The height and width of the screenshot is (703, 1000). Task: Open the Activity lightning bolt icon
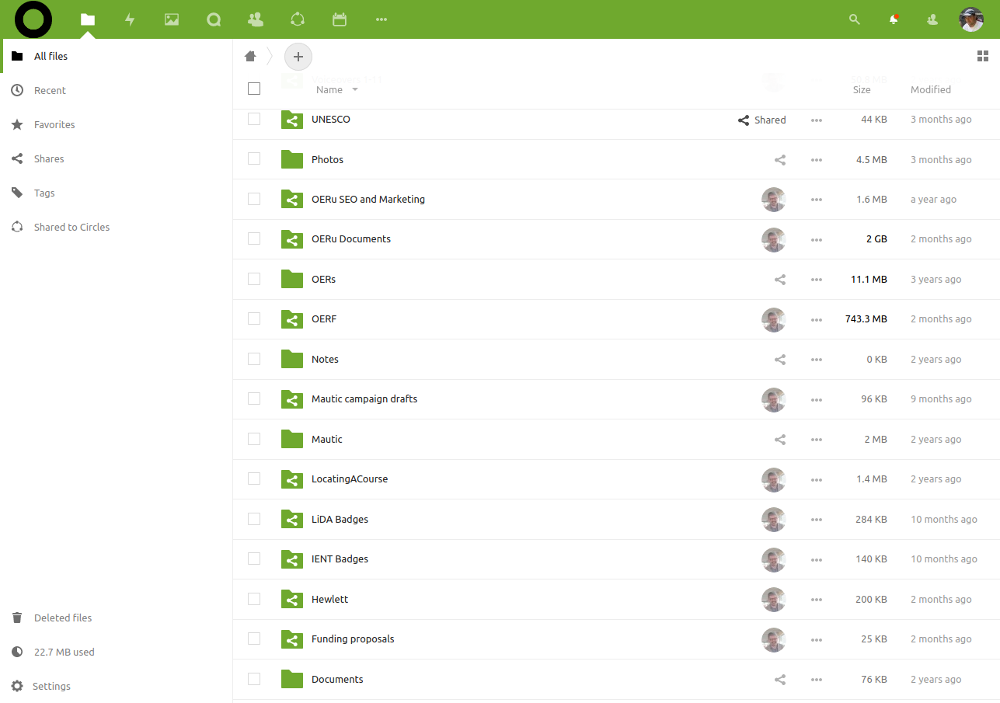(130, 19)
